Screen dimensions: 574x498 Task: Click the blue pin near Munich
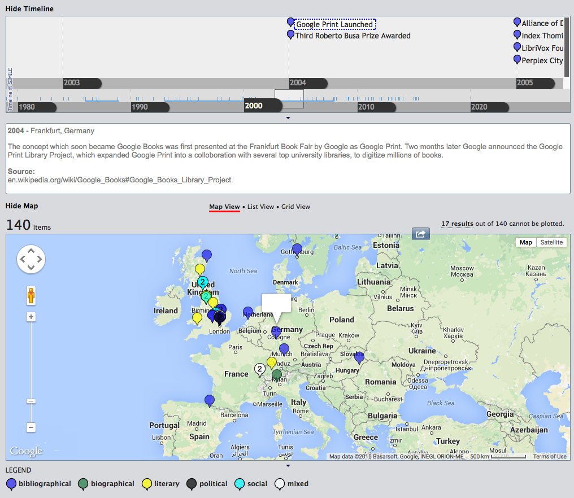coord(284,349)
